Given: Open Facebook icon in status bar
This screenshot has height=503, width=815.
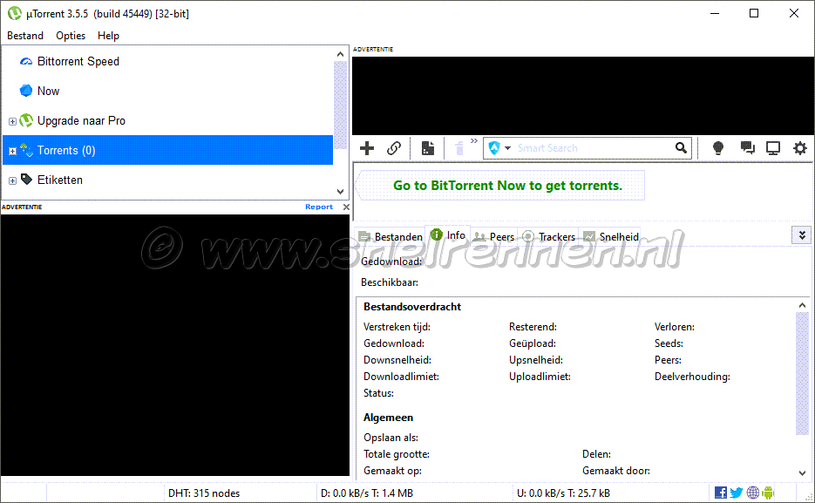Looking at the screenshot, I should pyautogui.click(x=720, y=493).
